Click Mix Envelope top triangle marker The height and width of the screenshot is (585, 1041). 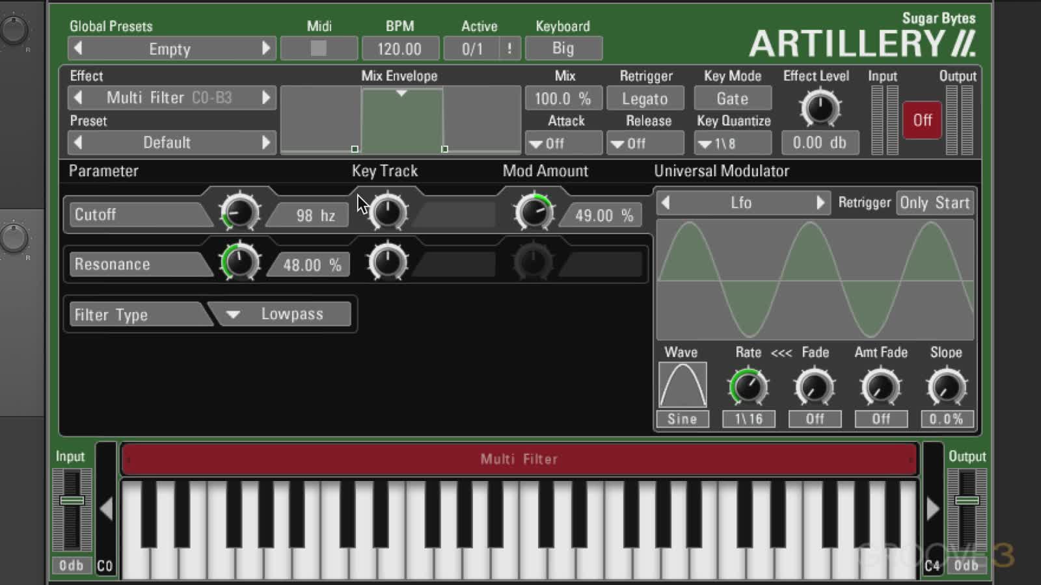(x=401, y=94)
